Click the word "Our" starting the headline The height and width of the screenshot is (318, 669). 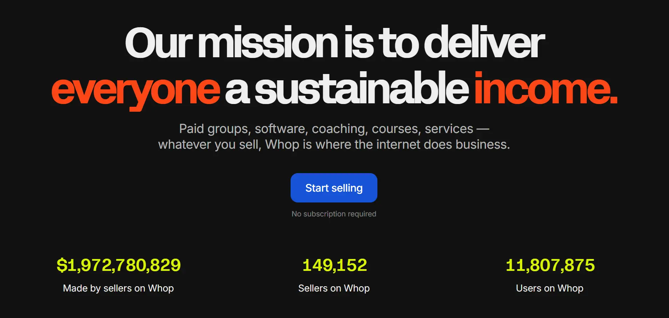(159, 43)
